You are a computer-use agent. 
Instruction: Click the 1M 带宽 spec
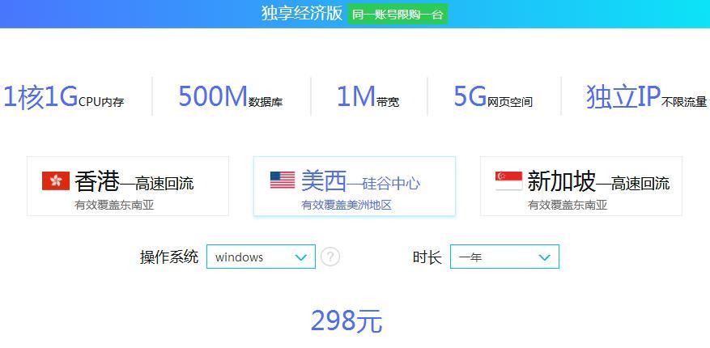368,97
